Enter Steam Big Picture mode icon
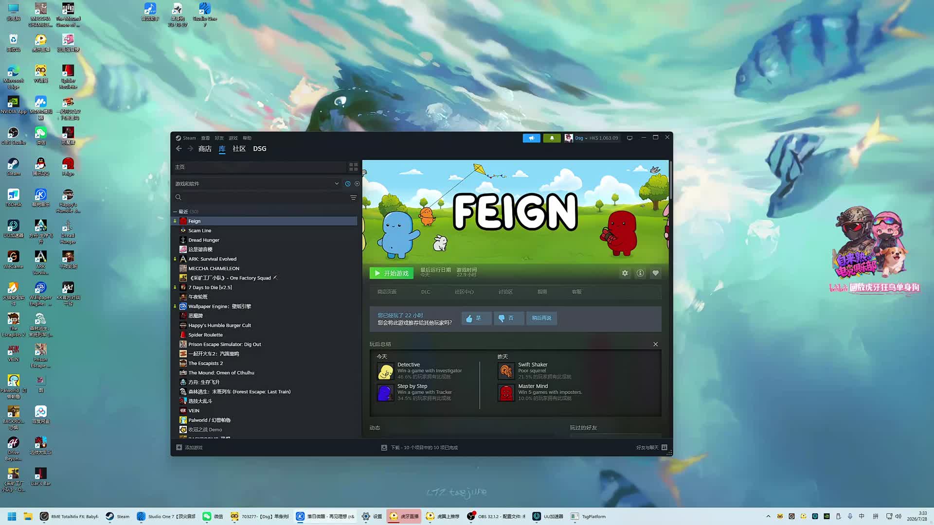The image size is (934, 525). (x=629, y=138)
